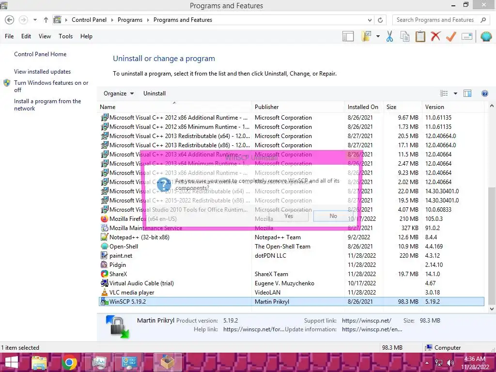Click the volume speaker tray icon
496x372 pixels.
tap(450, 363)
